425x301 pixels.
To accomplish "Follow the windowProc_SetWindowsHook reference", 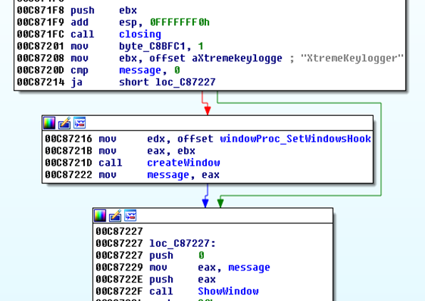I will 295,139.
